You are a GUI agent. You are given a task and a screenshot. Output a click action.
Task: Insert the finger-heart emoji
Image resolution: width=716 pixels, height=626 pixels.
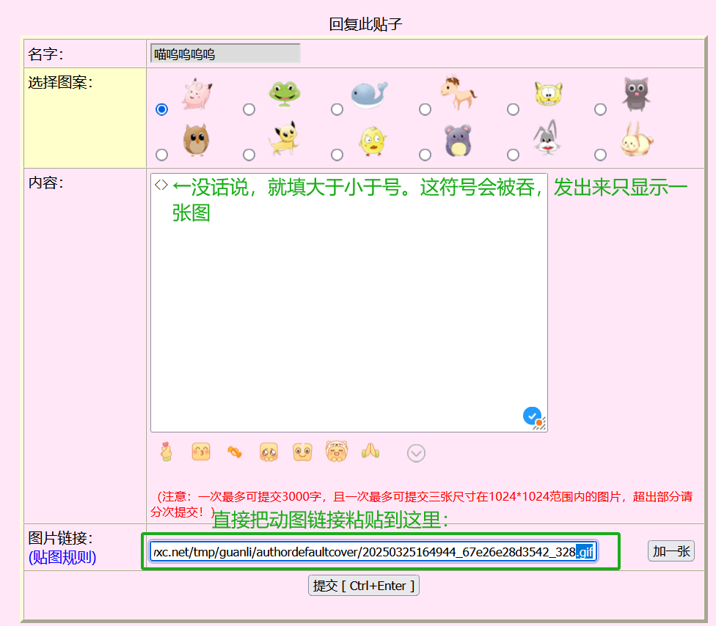tap(167, 452)
